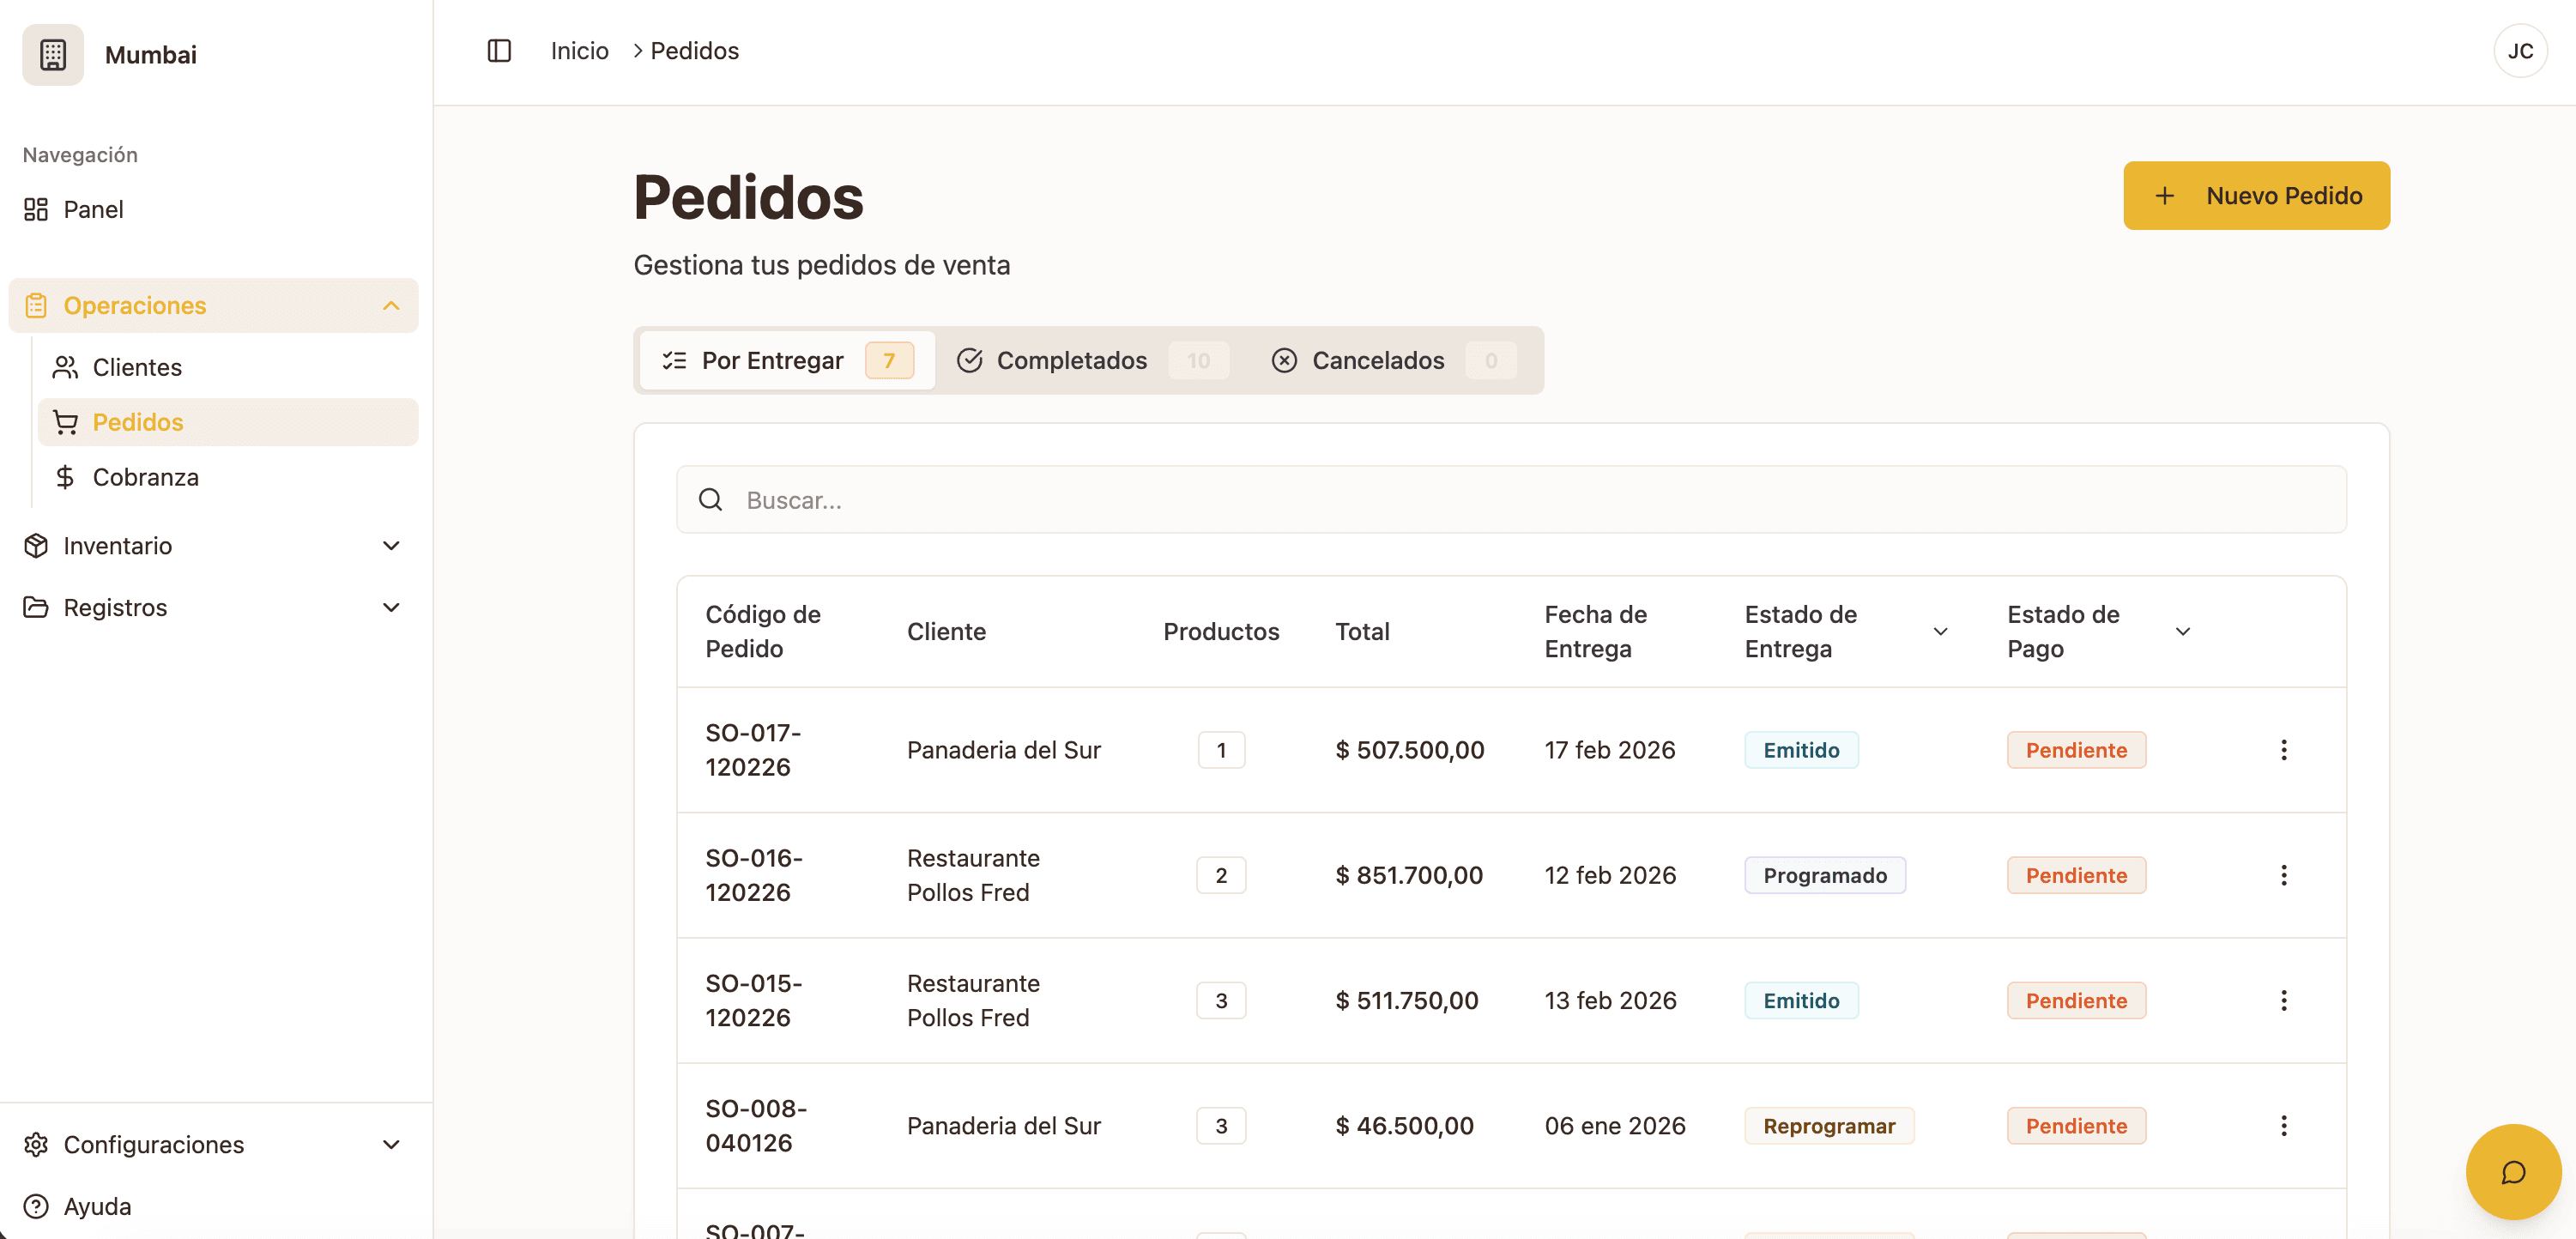Image resolution: width=2576 pixels, height=1239 pixels.
Task: Click the Nuevo Pedido button
Action: (x=2257, y=195)
